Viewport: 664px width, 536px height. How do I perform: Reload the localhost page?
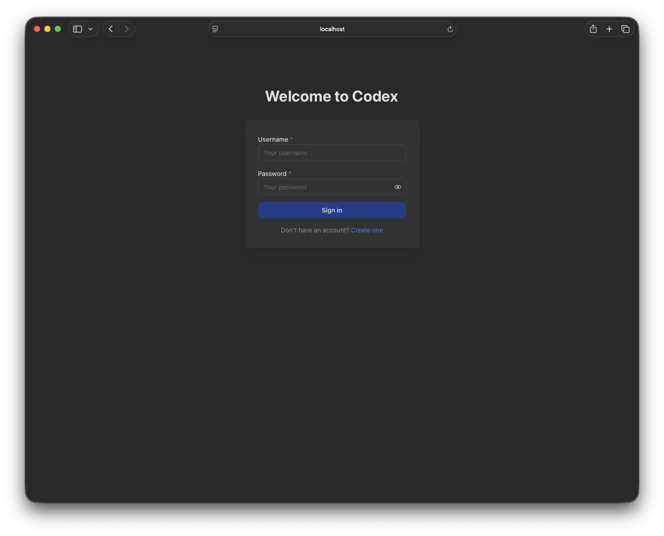point(450,29)
